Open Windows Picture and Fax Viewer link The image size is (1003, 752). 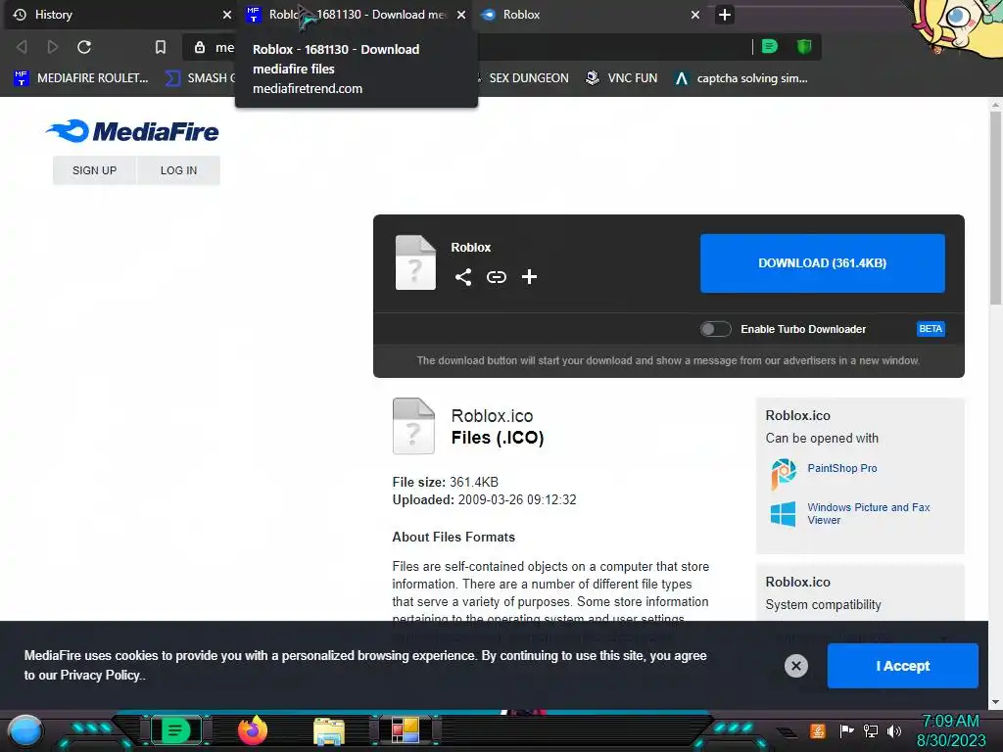[869, 513]
